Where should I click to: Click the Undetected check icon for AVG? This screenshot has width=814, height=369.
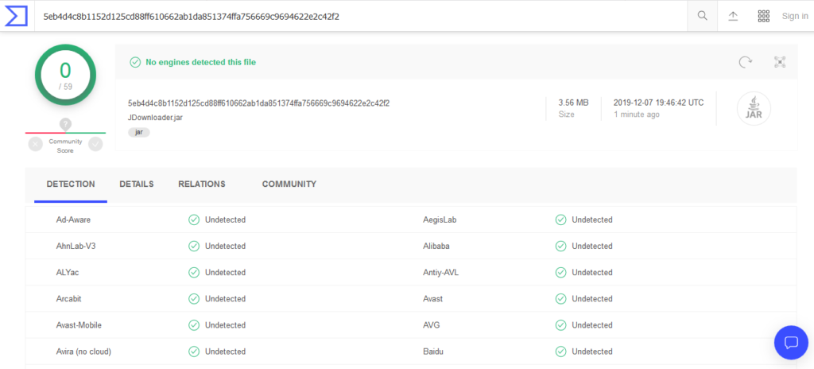(x=560, y=325)
